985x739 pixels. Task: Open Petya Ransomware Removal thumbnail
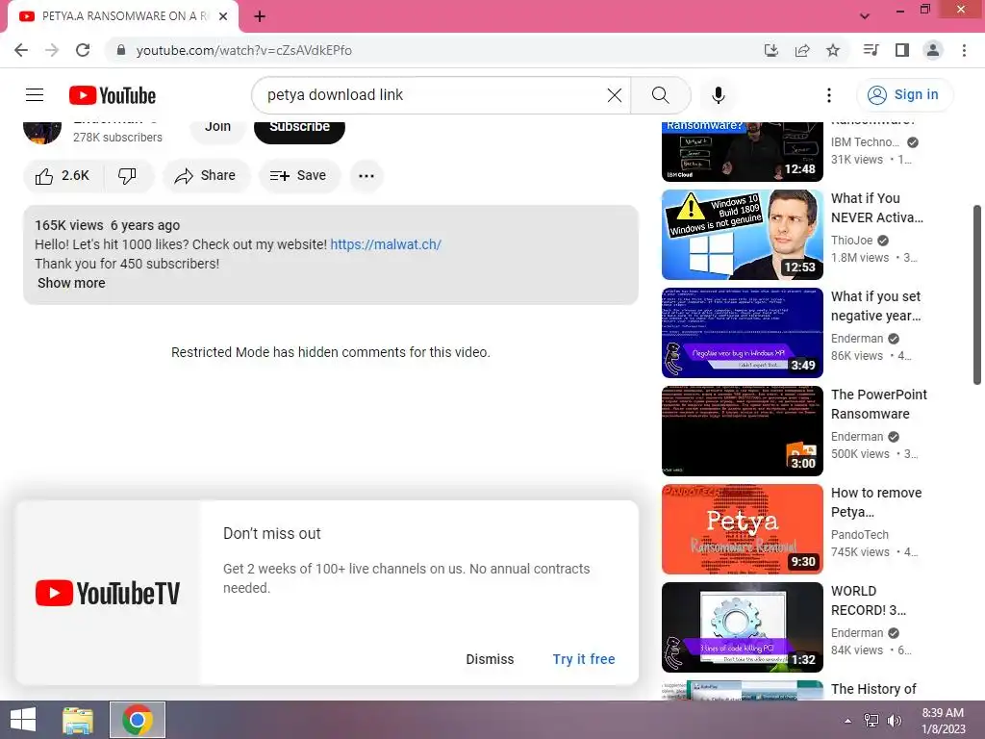pos(743,528)
